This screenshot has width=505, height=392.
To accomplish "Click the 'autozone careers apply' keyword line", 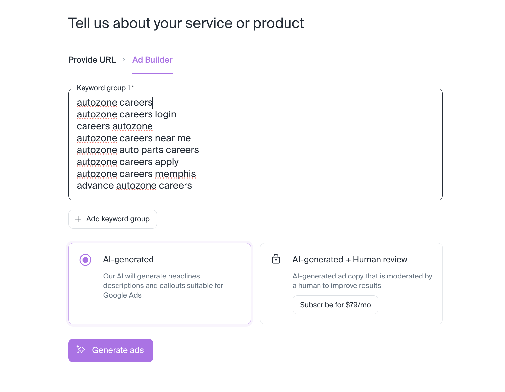I will pos(127,162).
